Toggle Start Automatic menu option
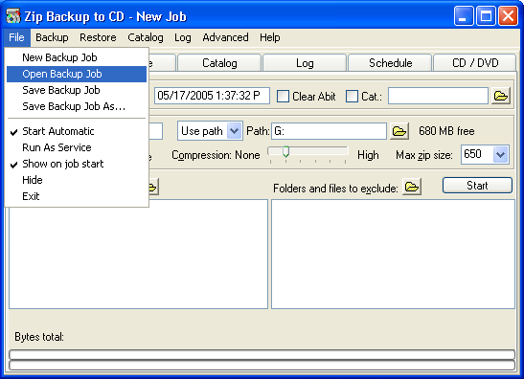Viewport: 524px width, 379px height. [x=77, y=131]
